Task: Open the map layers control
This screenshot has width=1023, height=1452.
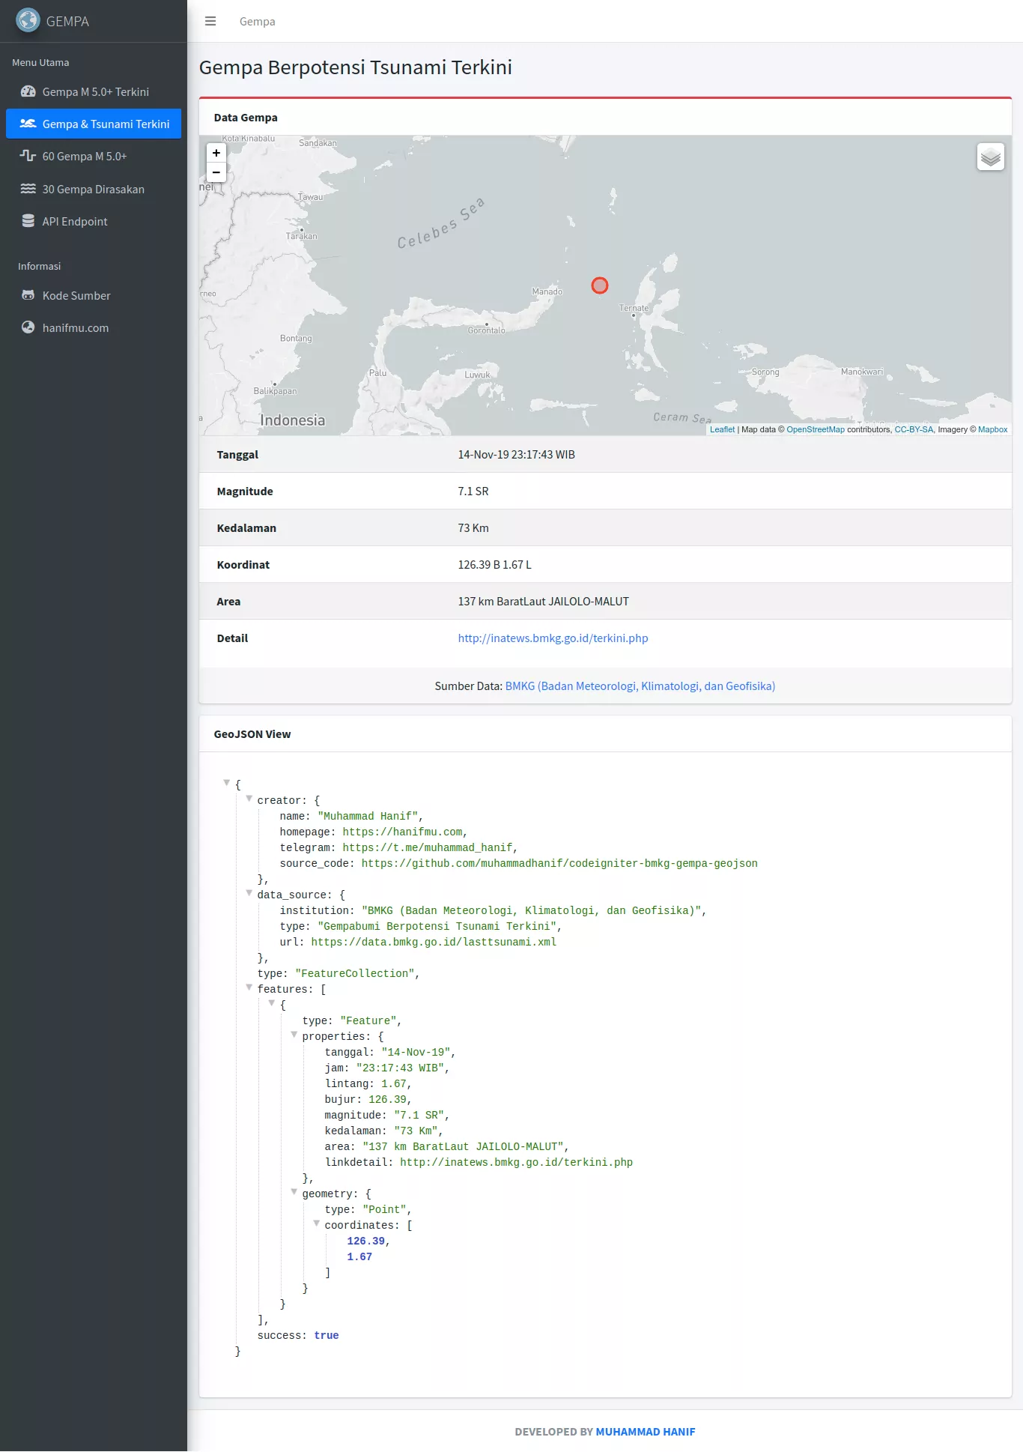Action: pyautogui.click(x=991, y=157)
